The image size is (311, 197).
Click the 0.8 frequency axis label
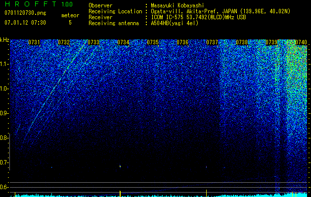4,138
